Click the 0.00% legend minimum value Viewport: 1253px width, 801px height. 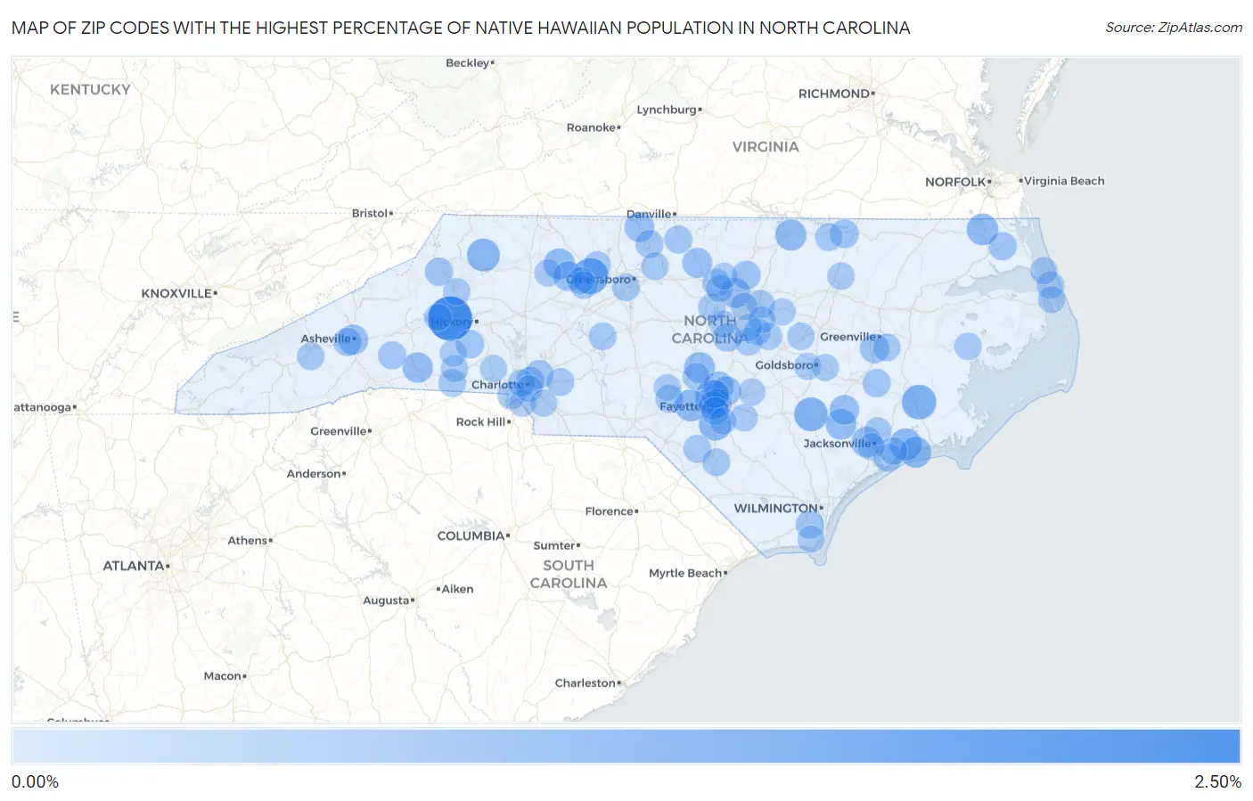tap(35, 782)
